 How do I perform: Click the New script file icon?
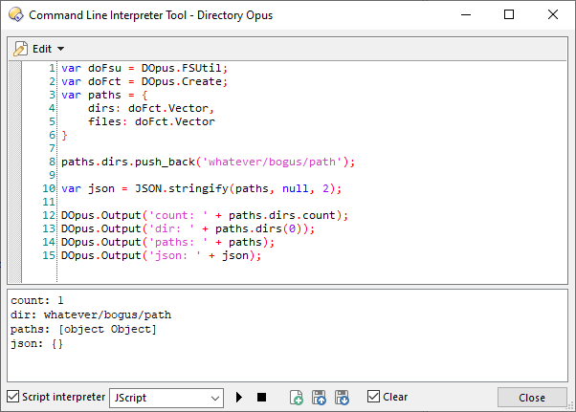tap(297, 397)
